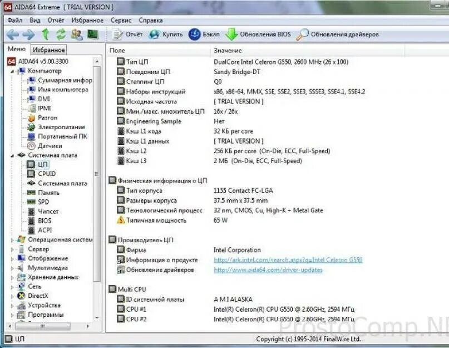The height and width of the screenshot is (348, 449).
Task: Open the Вид menu
Action: 35,21
